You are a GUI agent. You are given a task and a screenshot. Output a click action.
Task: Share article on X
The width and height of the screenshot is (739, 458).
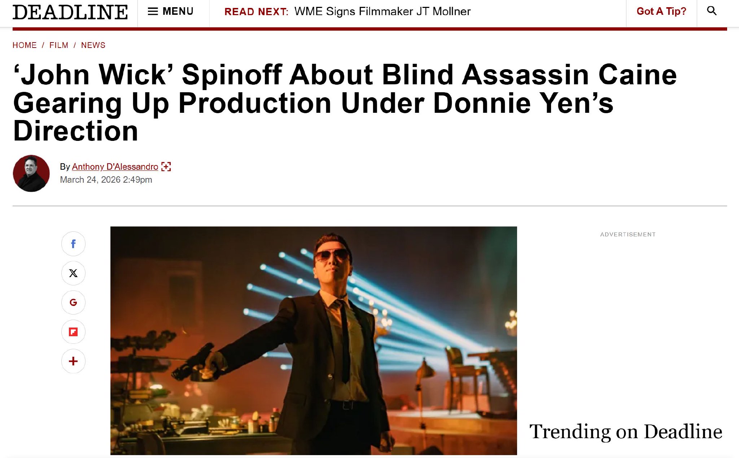coord(73,273)
